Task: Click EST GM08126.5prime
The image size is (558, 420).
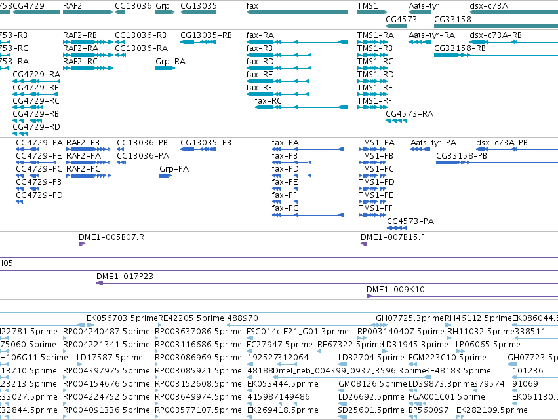Action: [x=340, y=391]
